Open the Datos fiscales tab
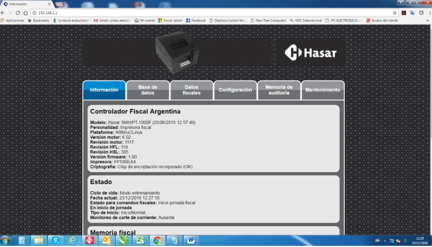This screenshot has height=247, width=432. [x=191, y=90]
